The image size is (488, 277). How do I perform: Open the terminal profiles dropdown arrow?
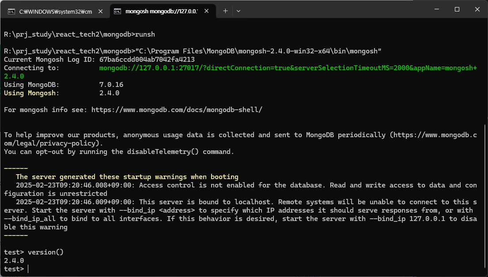click(x=238, y=11)
